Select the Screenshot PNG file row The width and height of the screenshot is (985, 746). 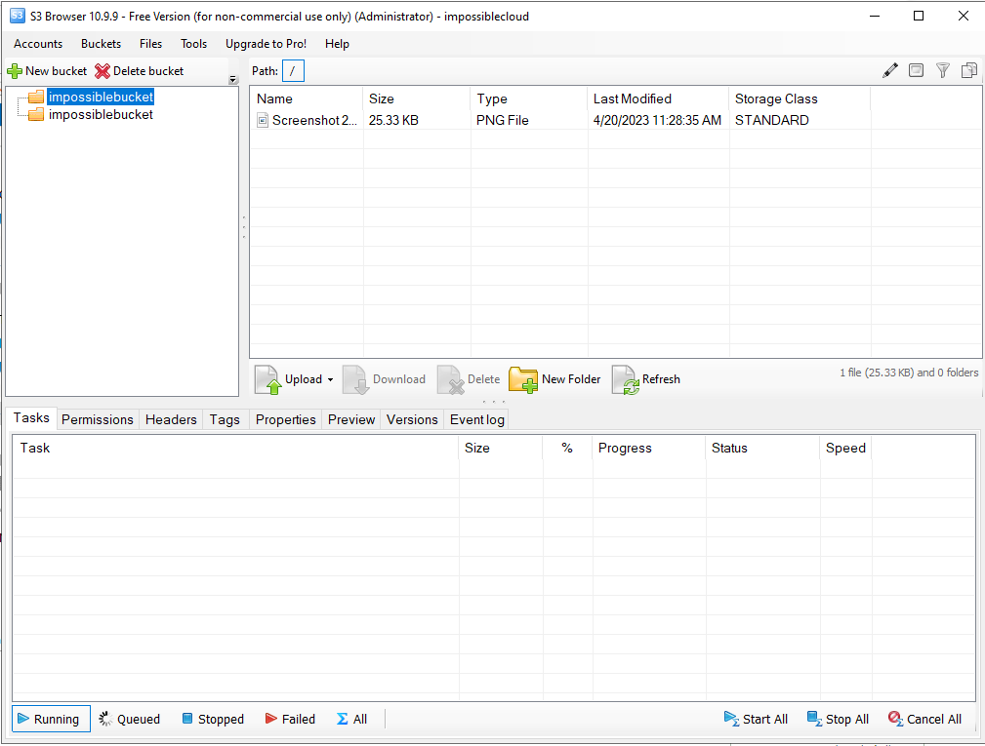[x=560, y=121]
